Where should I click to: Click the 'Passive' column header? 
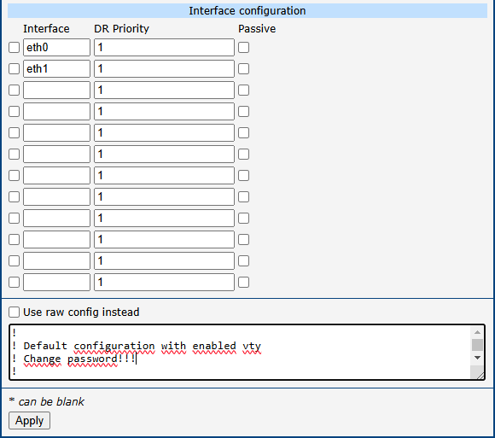pos(257,29)
